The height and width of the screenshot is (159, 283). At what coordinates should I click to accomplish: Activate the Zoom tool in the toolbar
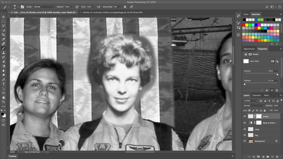4,102
